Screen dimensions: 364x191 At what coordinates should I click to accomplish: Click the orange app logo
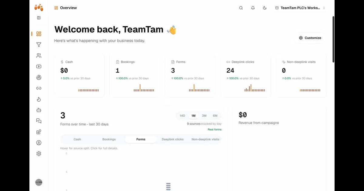[x=39, y=8]
